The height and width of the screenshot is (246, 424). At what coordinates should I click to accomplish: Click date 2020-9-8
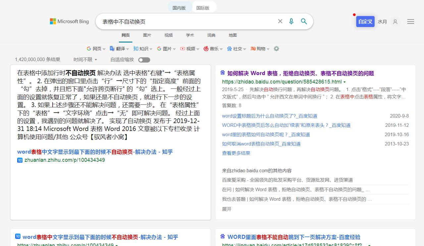click(x=399, y=116)
